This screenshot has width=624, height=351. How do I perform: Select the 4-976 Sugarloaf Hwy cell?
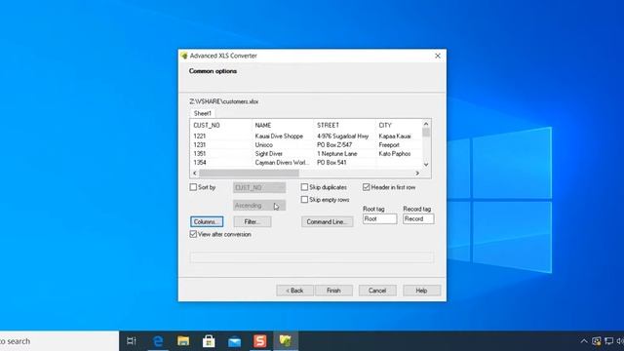pos(342,136)
